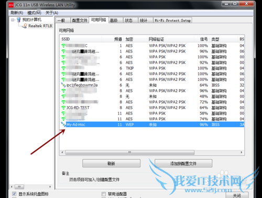Select the 可用网络 tab

point(99,20)
